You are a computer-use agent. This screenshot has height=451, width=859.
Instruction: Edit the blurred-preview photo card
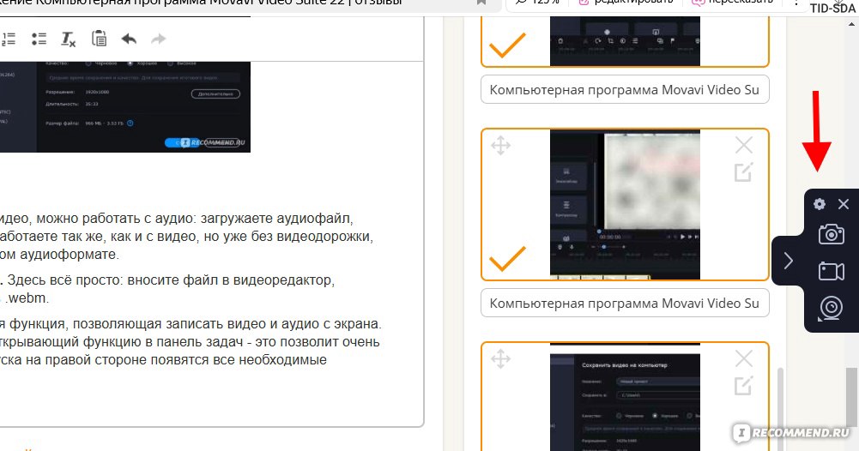[743, 172]
